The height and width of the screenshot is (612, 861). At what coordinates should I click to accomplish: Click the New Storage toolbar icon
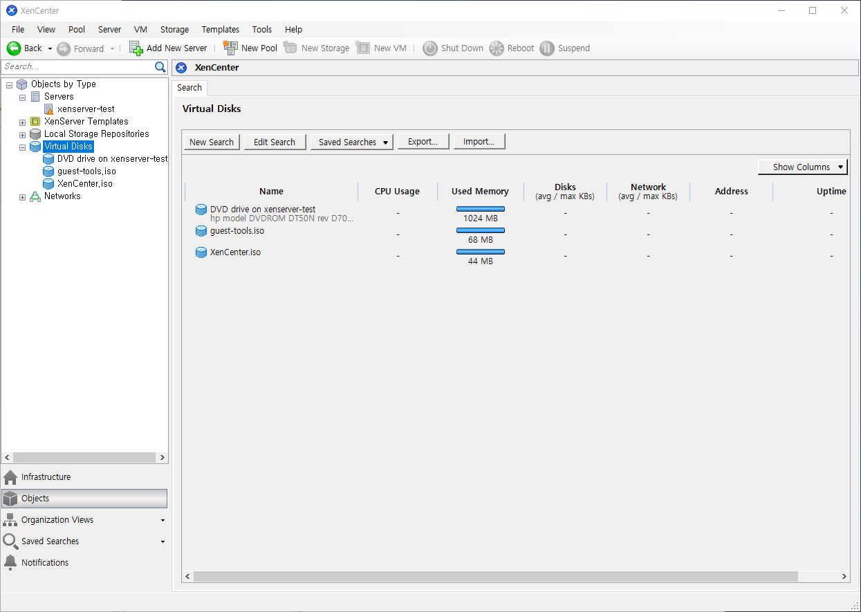290,48
